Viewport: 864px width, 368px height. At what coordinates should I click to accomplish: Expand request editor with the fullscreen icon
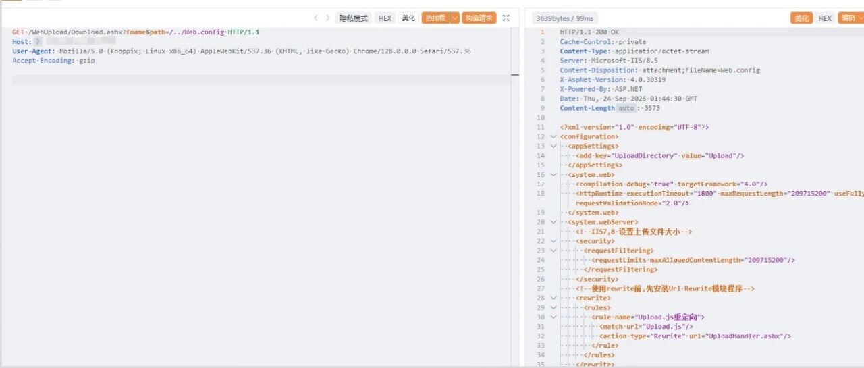[x=506, y=18]
